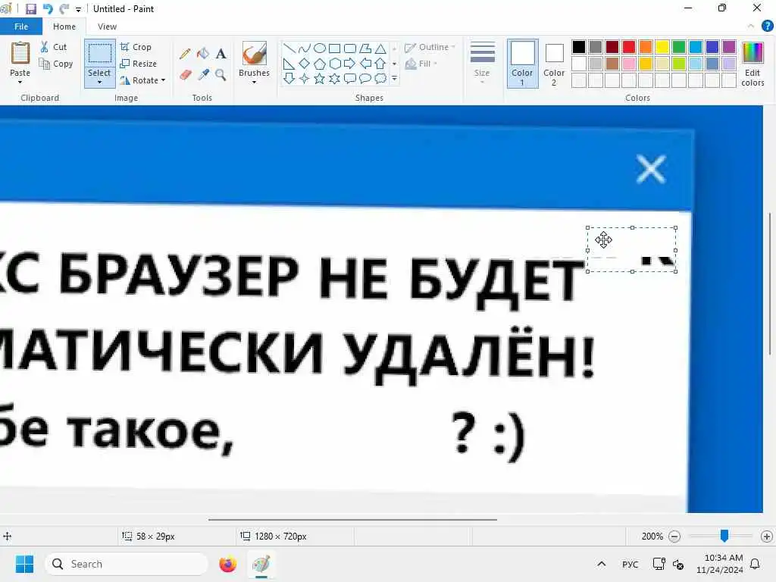Image resolution: width=776 pixels, height=582 pixels.
Task: Pick the yellow color swatch
Action: click(x=662, y=47)
